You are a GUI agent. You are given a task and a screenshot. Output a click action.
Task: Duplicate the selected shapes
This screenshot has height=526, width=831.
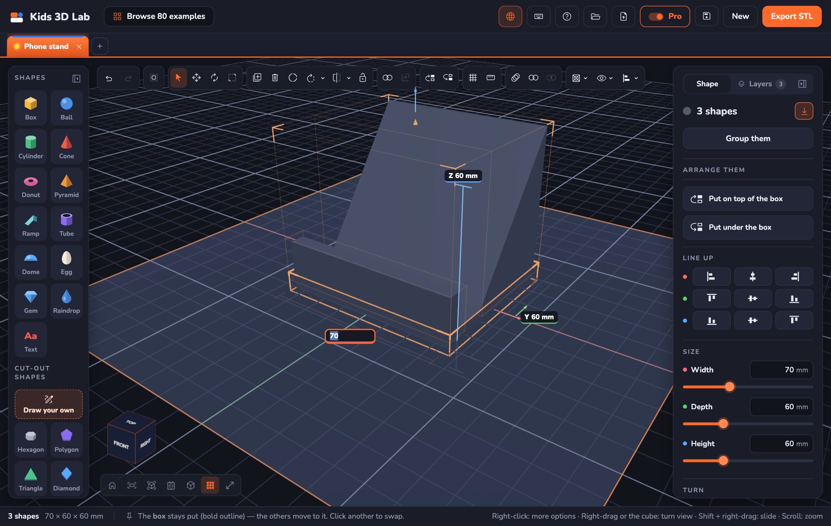pyautogui.click(x=257, y=78)
